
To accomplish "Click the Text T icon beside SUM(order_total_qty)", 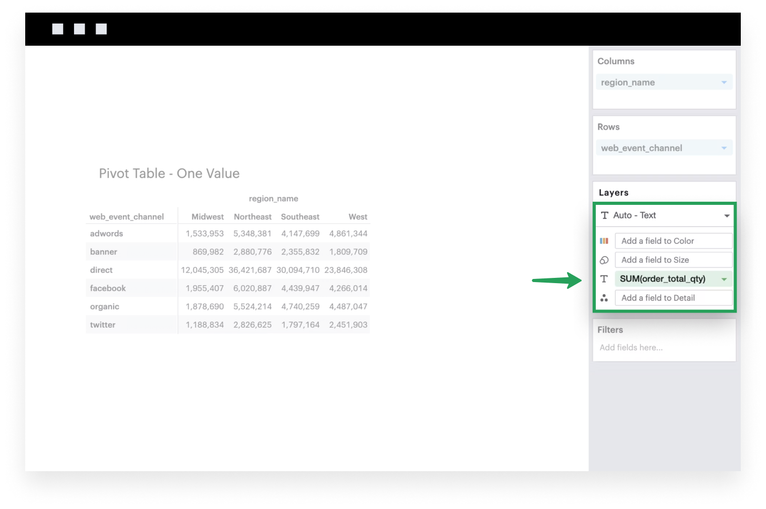I will [604, 279].
